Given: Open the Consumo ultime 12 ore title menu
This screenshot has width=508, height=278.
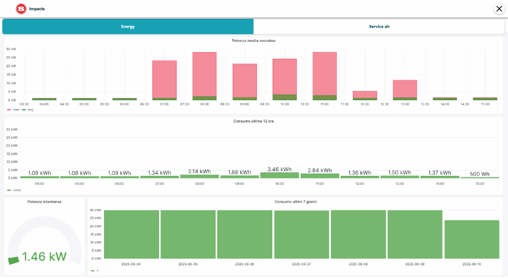Looking at the screenshot, I should point(254,121).
